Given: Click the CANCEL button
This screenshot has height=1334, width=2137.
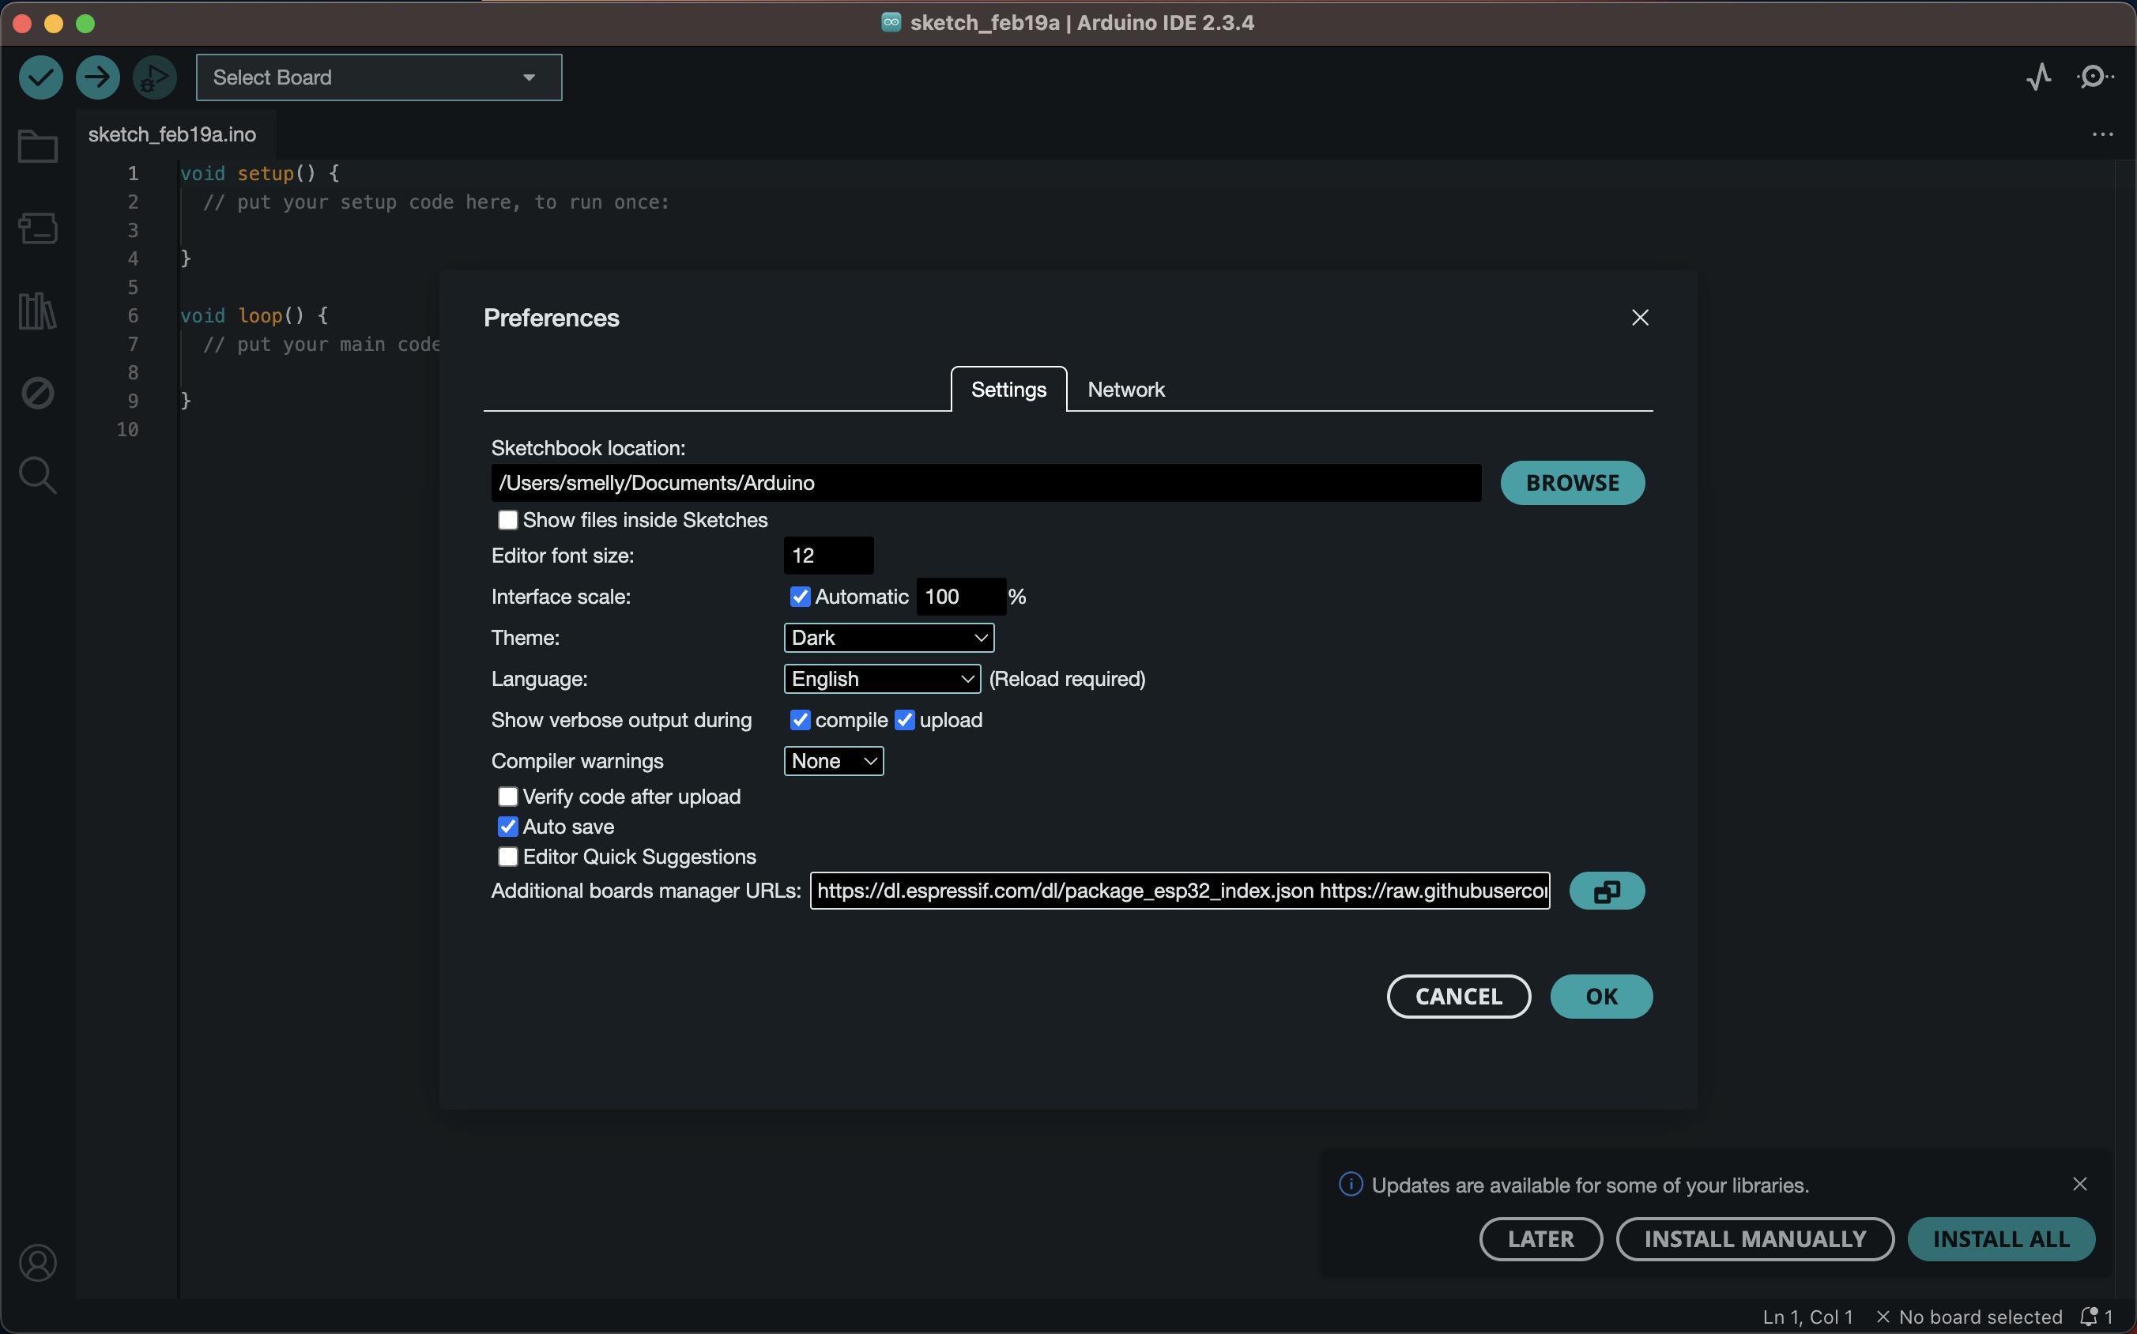Looking at the screenshot, I should tap(1458, 997).
